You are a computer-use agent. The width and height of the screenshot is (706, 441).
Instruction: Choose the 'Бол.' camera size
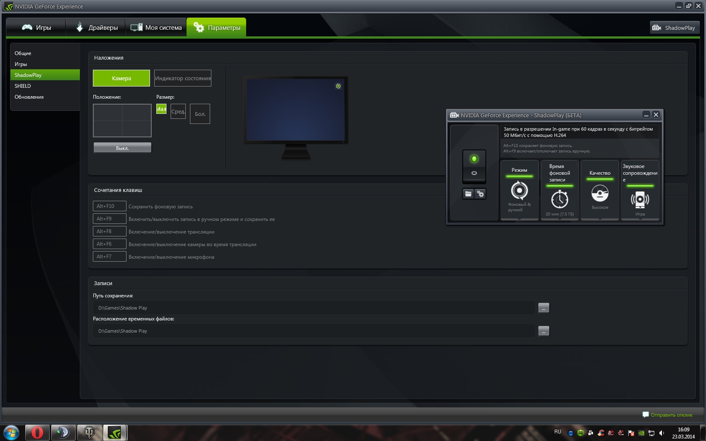pyautogui.click(x=200, y=114)
